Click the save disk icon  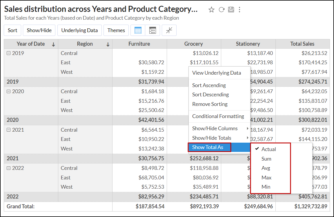[x=231, y=10]
